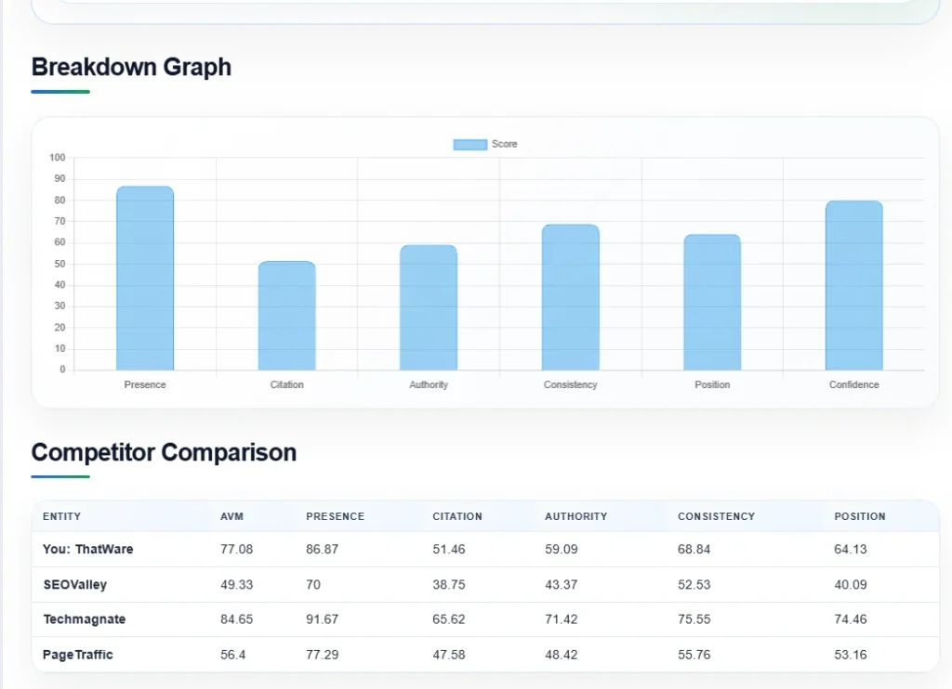952x689 pixels.
Task: Click the Authority x-axis label
Action: [429, 384]
